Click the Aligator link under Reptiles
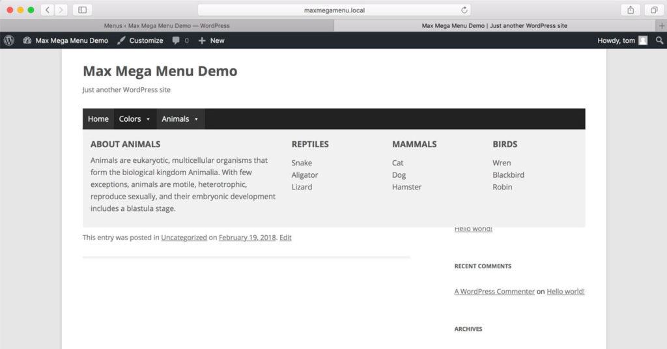Image resolution: width=667 pixels, height=349 pixels. point(305,174)
